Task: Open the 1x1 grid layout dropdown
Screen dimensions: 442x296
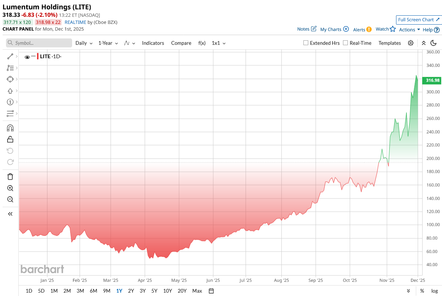Action: click(219, 43)
